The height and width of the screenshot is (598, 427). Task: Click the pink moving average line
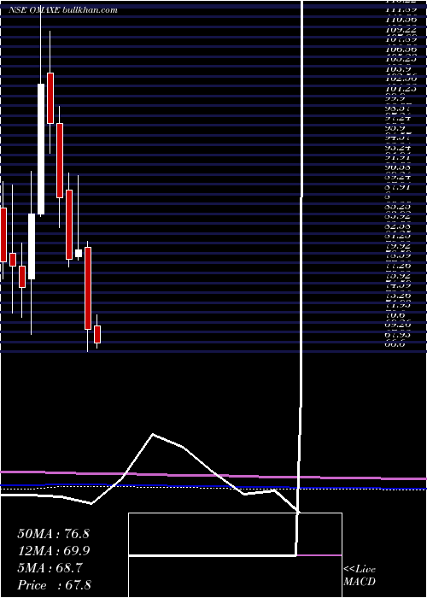pyautogui.click(x=213, y=475)
